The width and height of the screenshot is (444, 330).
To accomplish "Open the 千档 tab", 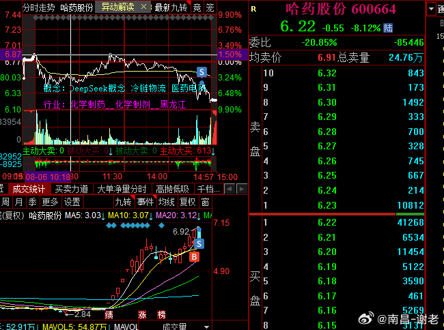I will pyautogui.click(x=208, y=189).
